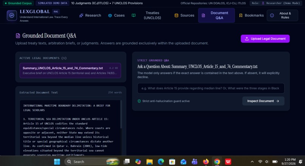
Task: Click the battery tray icon
Action: click(275, 161)
